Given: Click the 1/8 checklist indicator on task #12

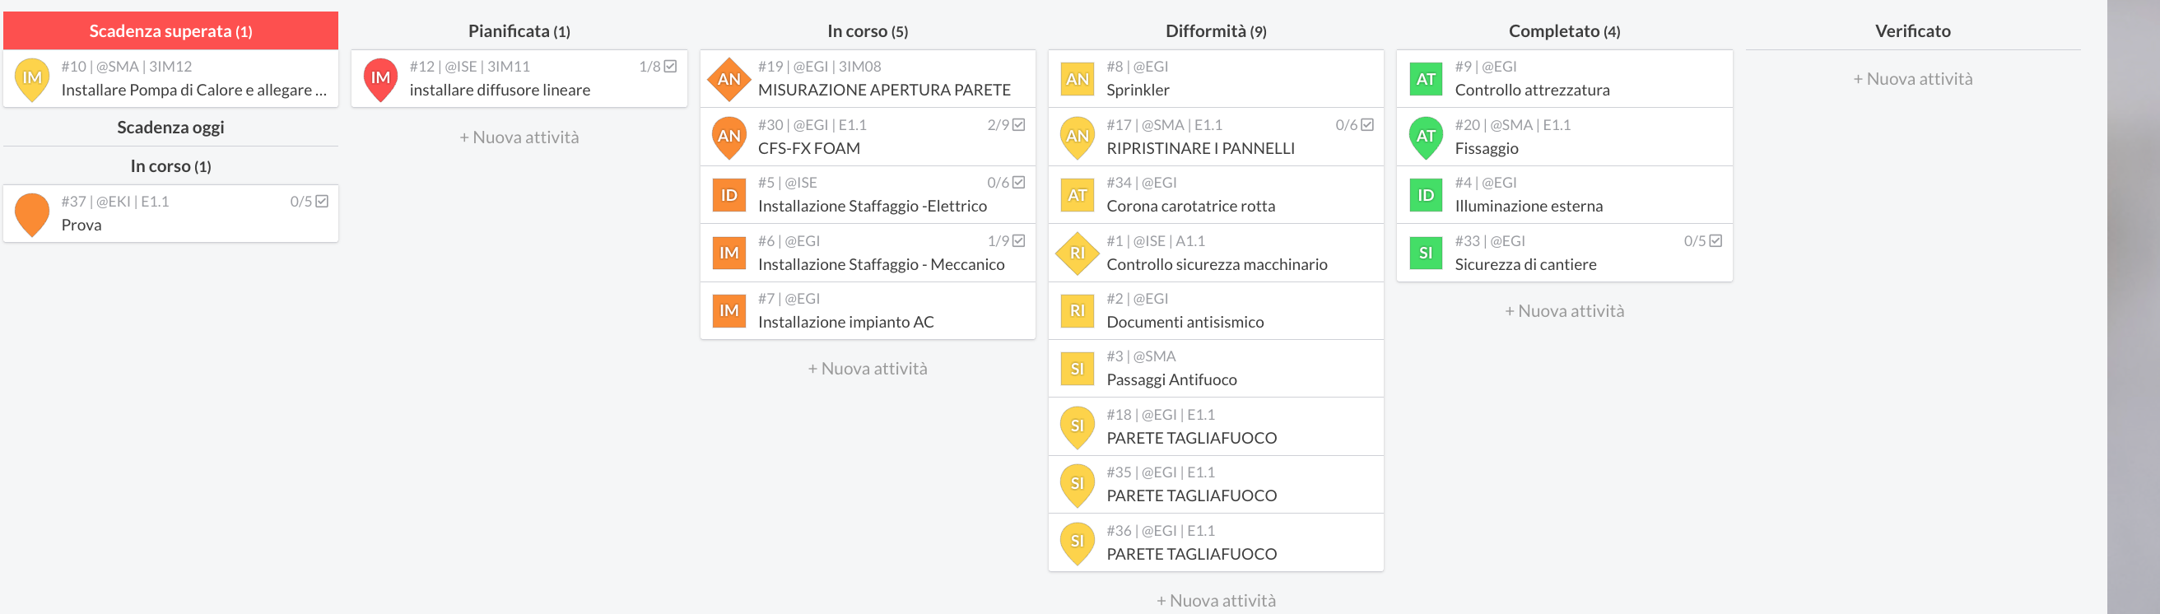Looking at the screenshot, I should pyautogui.click(x=658, y=67).
